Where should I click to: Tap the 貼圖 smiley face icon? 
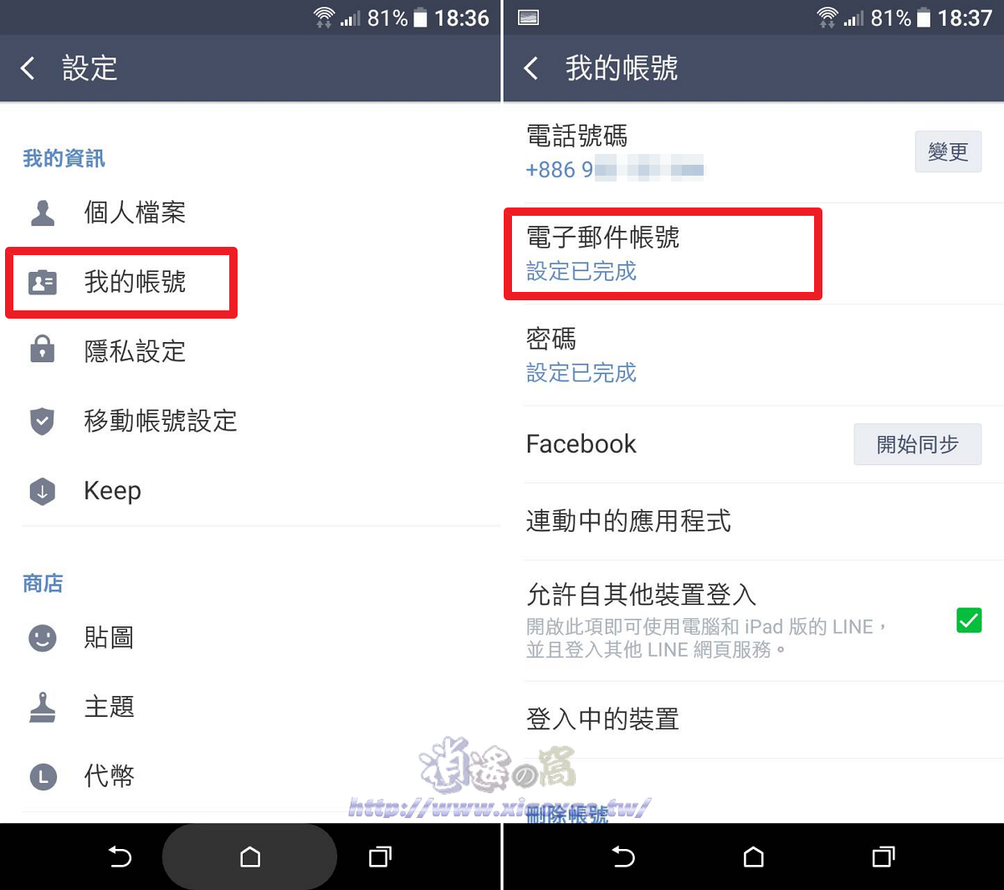point(42,639)
